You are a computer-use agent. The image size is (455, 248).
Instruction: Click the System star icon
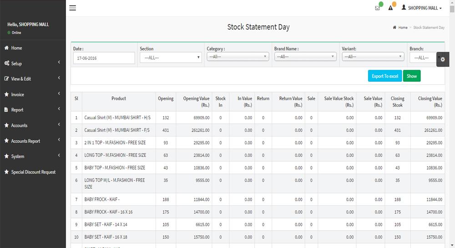pos(6,156)
